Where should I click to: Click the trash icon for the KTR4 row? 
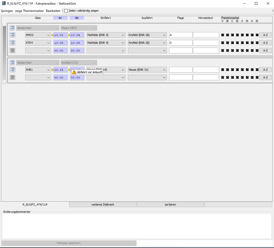coord(12,43)
